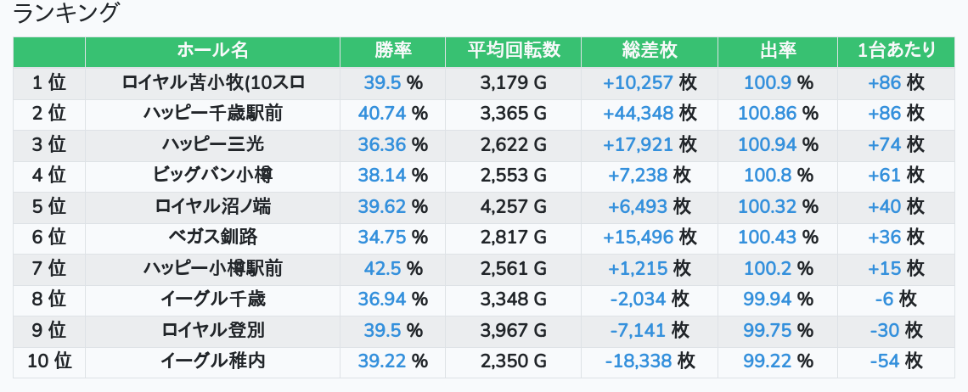Sort by the ホール名 column header

(212, 50)
